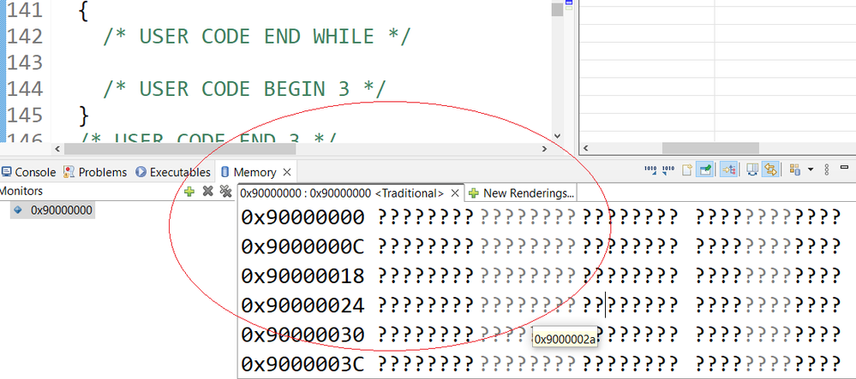The height and width of the screenshot is (379, 856).
Task: Click the USER CODE BEGIN 3 comment
Action: point(244,89)
